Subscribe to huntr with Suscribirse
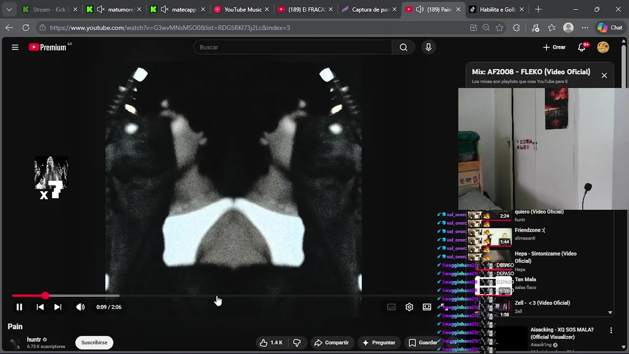Image resolution: width=629 pixels, height=354 pixels. click(94, 343)
